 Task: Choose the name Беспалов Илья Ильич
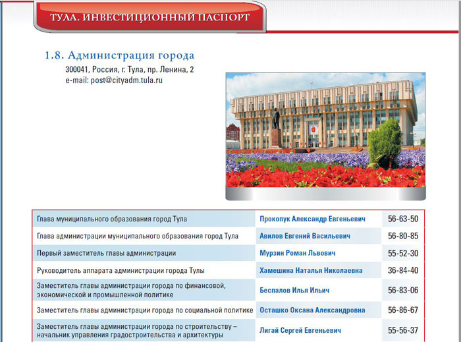tap(294, 291)
